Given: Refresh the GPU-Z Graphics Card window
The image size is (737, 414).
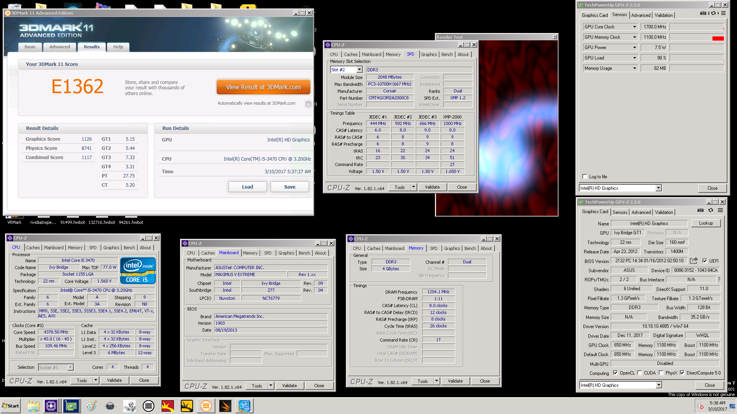Looking at the screenshot, I should [711, 210].
